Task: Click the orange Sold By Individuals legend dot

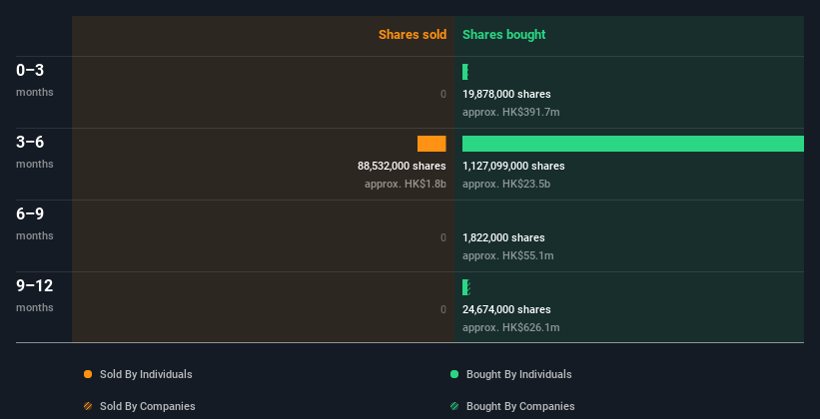Action: 88,374
